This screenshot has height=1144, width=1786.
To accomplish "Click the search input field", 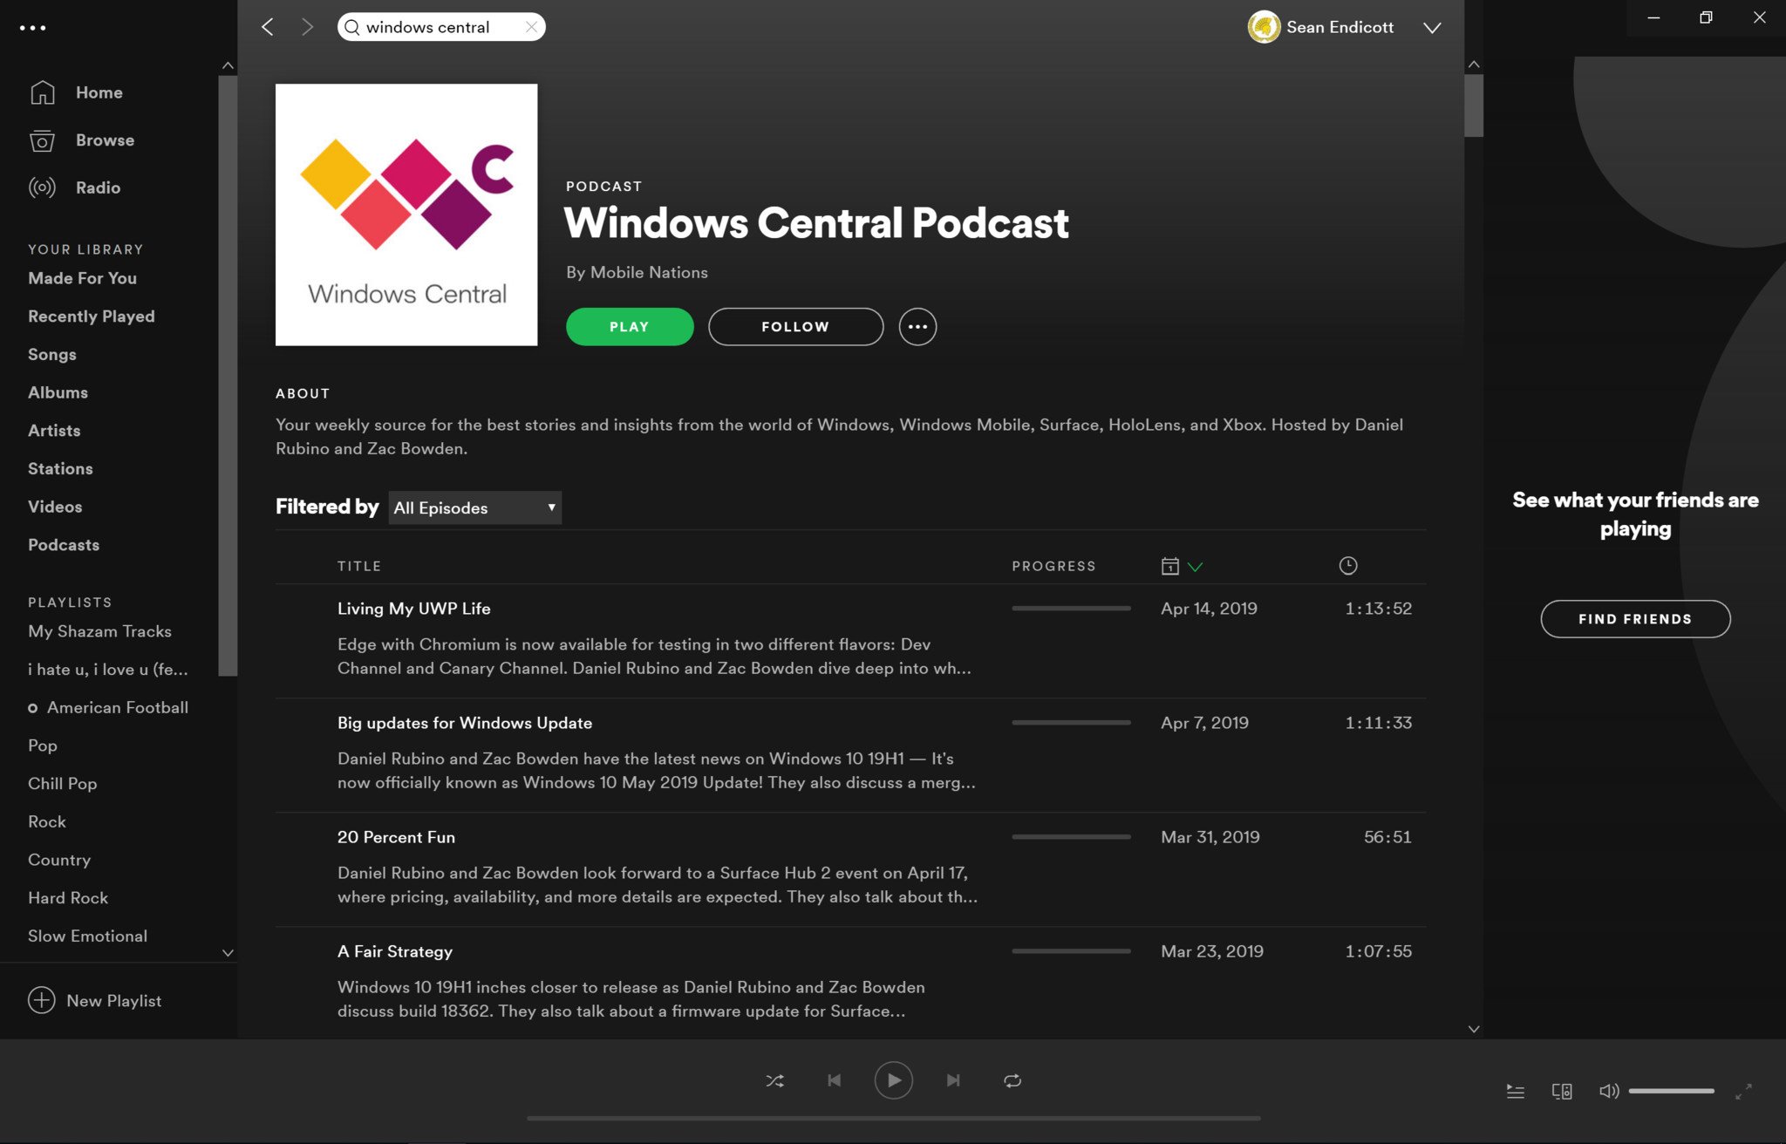I will tap(440, 26).
